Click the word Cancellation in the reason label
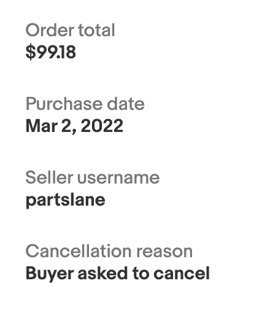This screenshot has width=254, height=329. pyautogui.click(x=79, y=251)
